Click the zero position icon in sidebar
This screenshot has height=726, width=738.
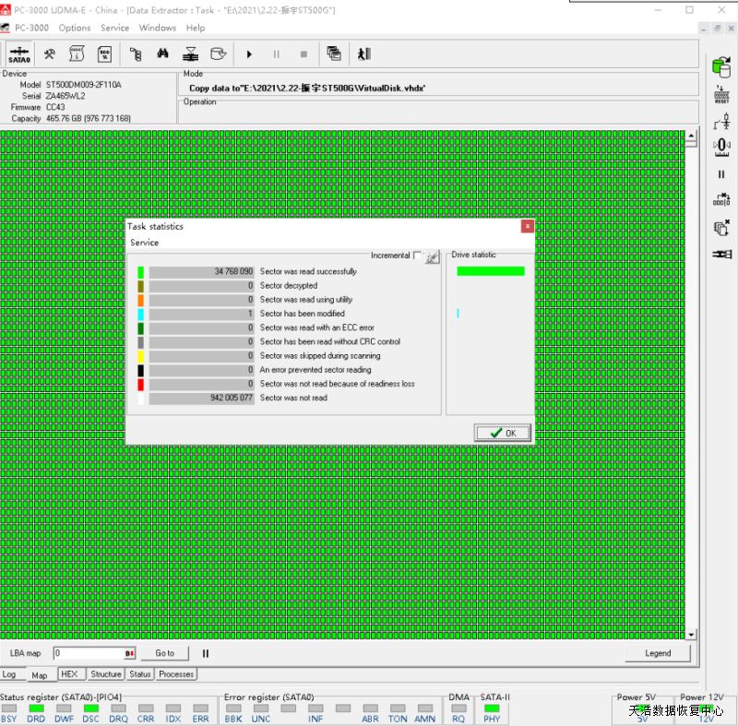pos(721,145)
